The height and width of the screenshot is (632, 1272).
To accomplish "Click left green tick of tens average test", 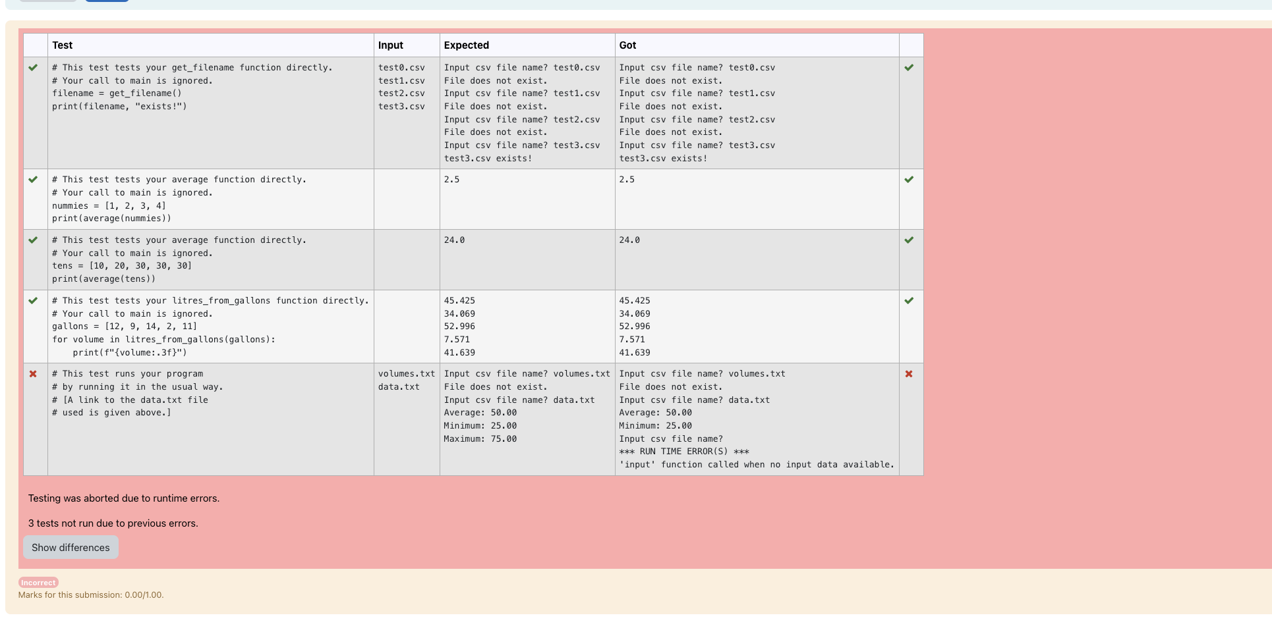I will (x=33, y=240).
